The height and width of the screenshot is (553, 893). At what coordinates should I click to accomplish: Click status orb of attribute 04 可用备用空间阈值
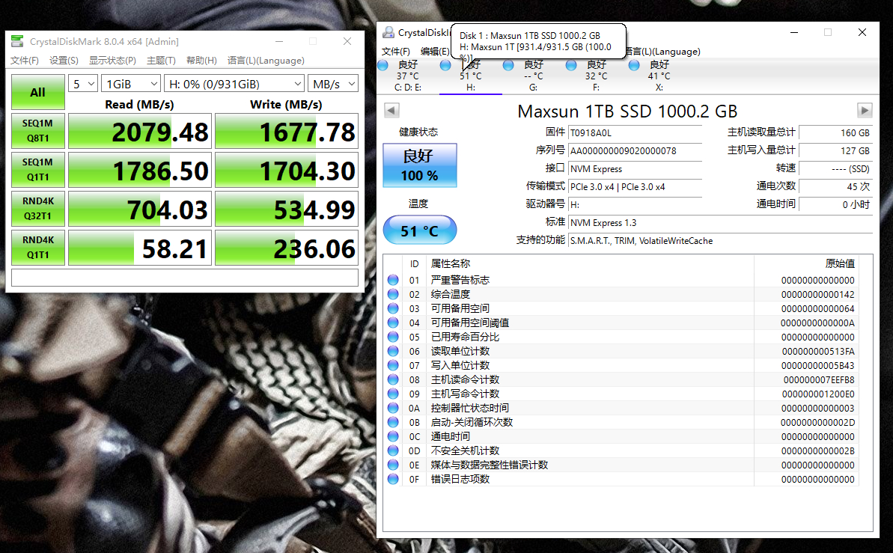click(393, 323)
